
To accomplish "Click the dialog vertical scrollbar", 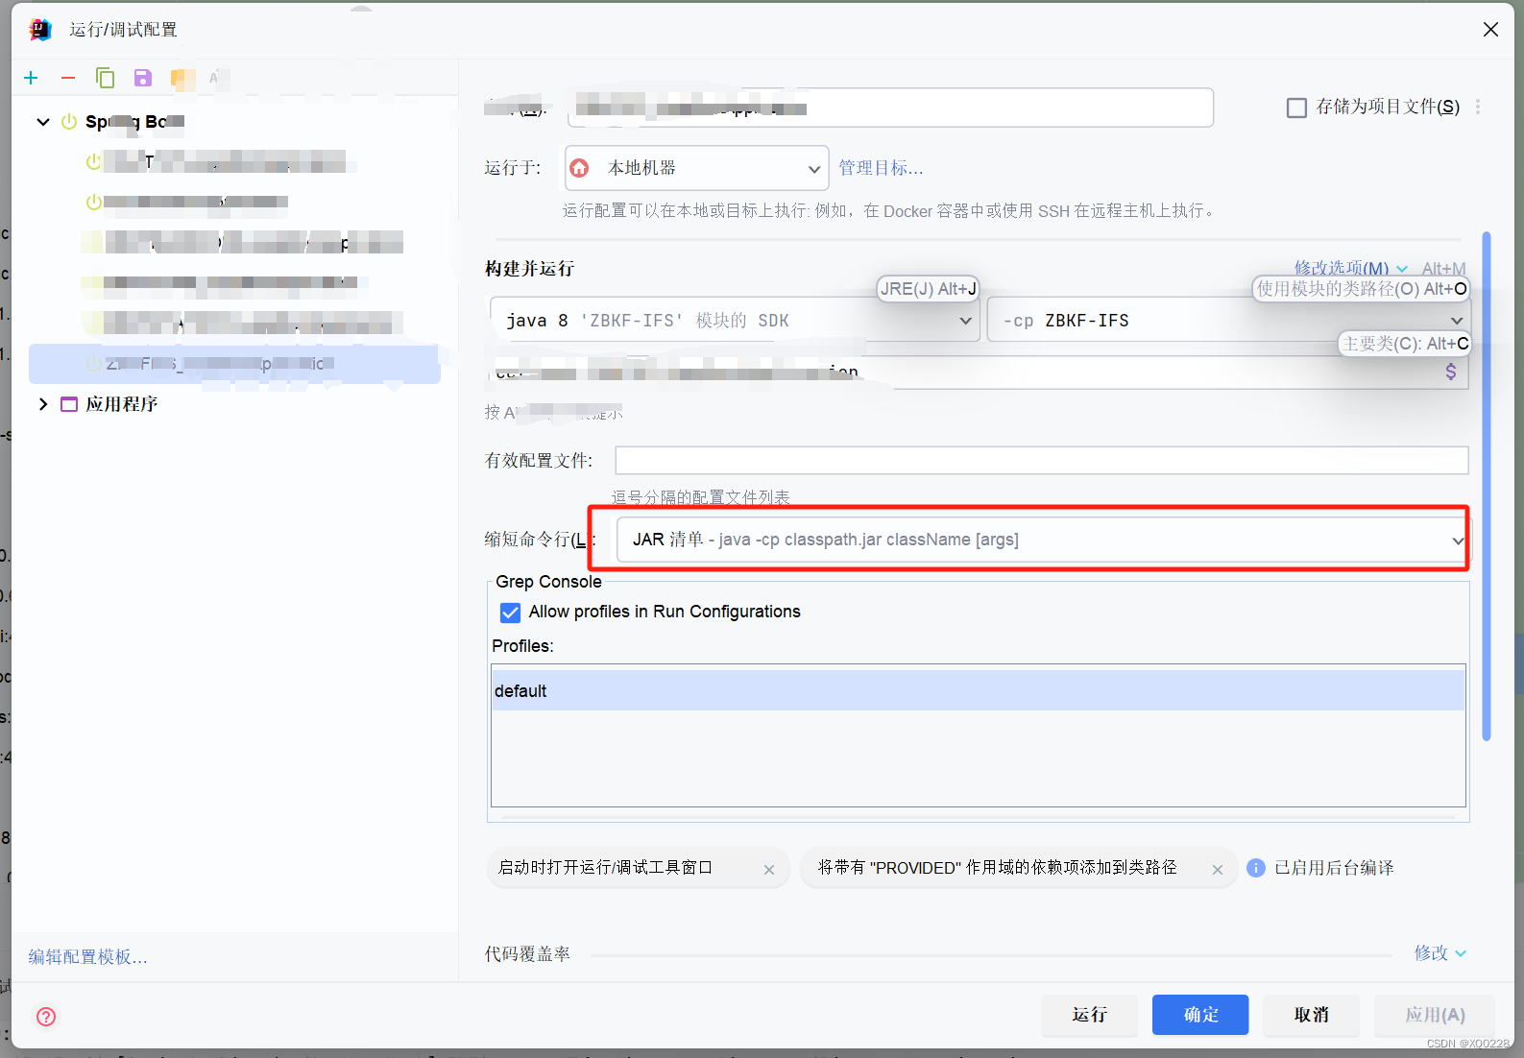I will [x=1487, y=486].
